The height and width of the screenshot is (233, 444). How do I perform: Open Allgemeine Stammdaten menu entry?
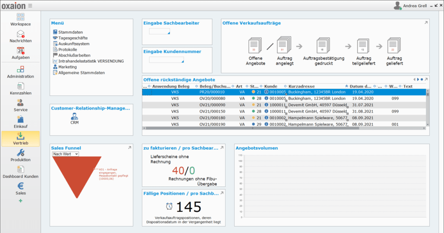click(x=81, y=72)
